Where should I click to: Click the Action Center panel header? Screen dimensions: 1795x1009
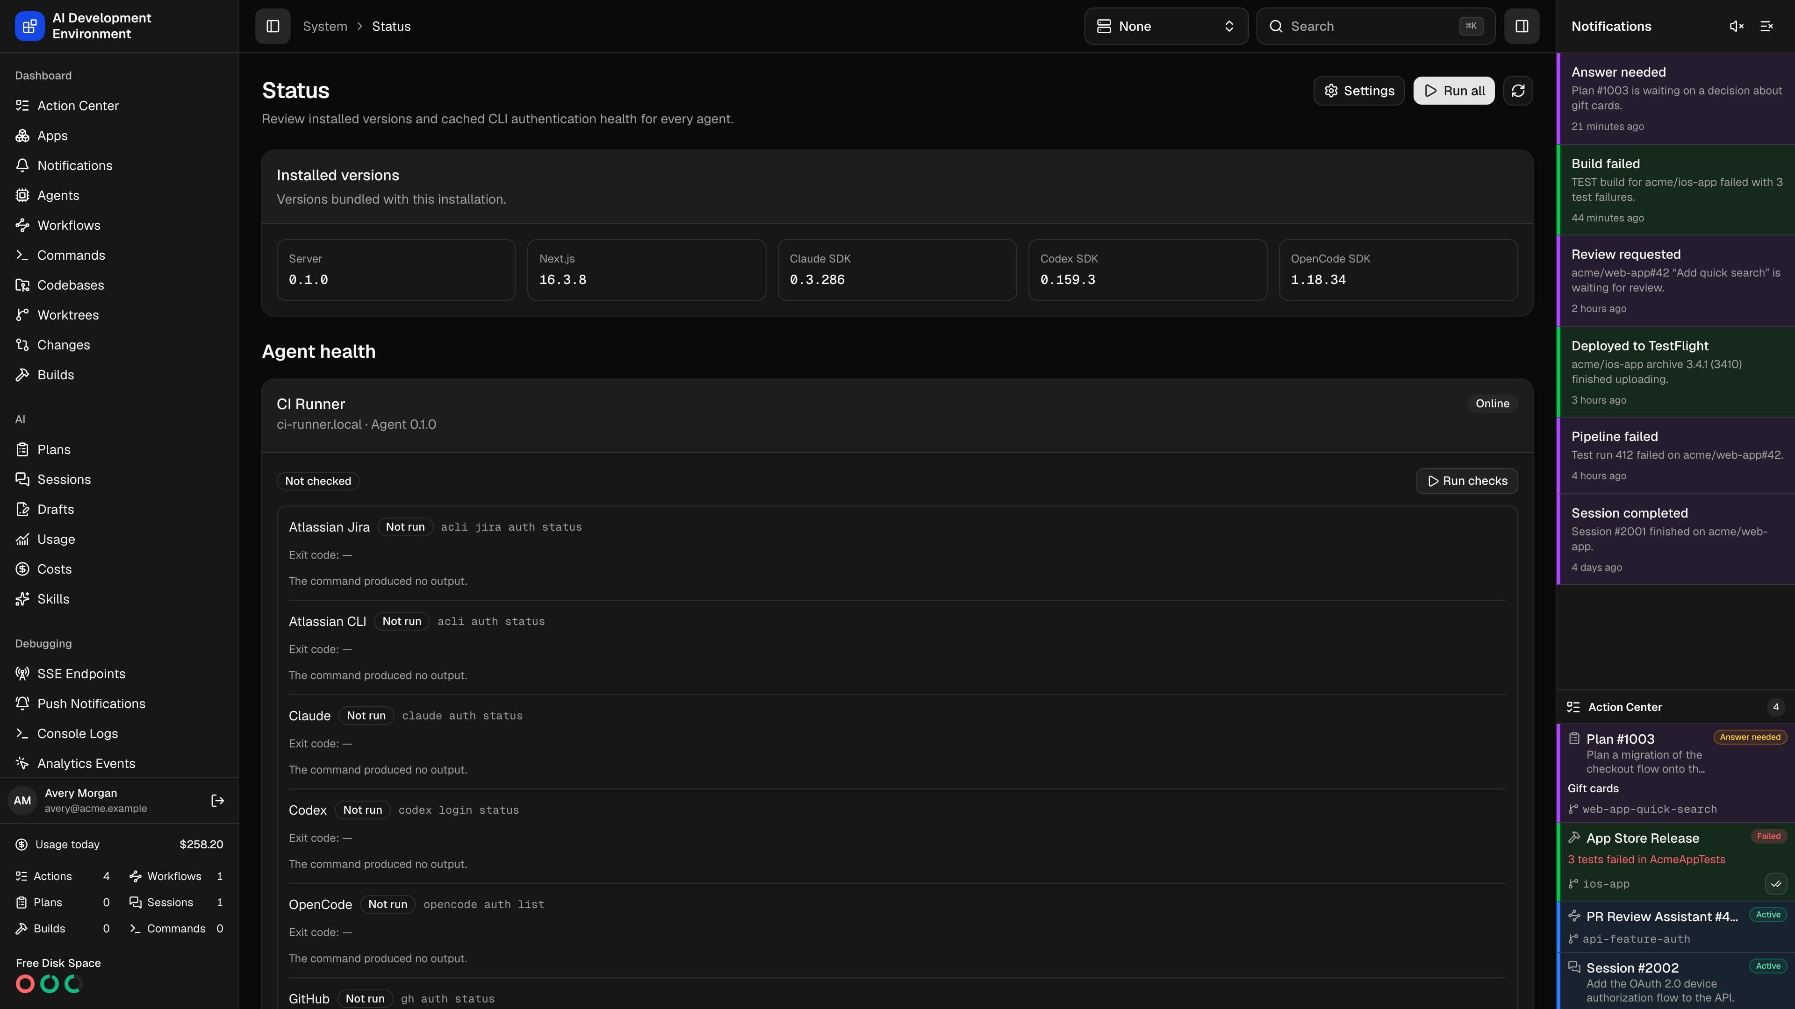(x=1676, y=708)
